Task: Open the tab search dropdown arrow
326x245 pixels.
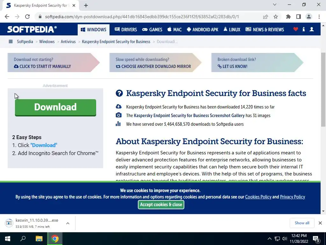Action: (x=275, y=4)
